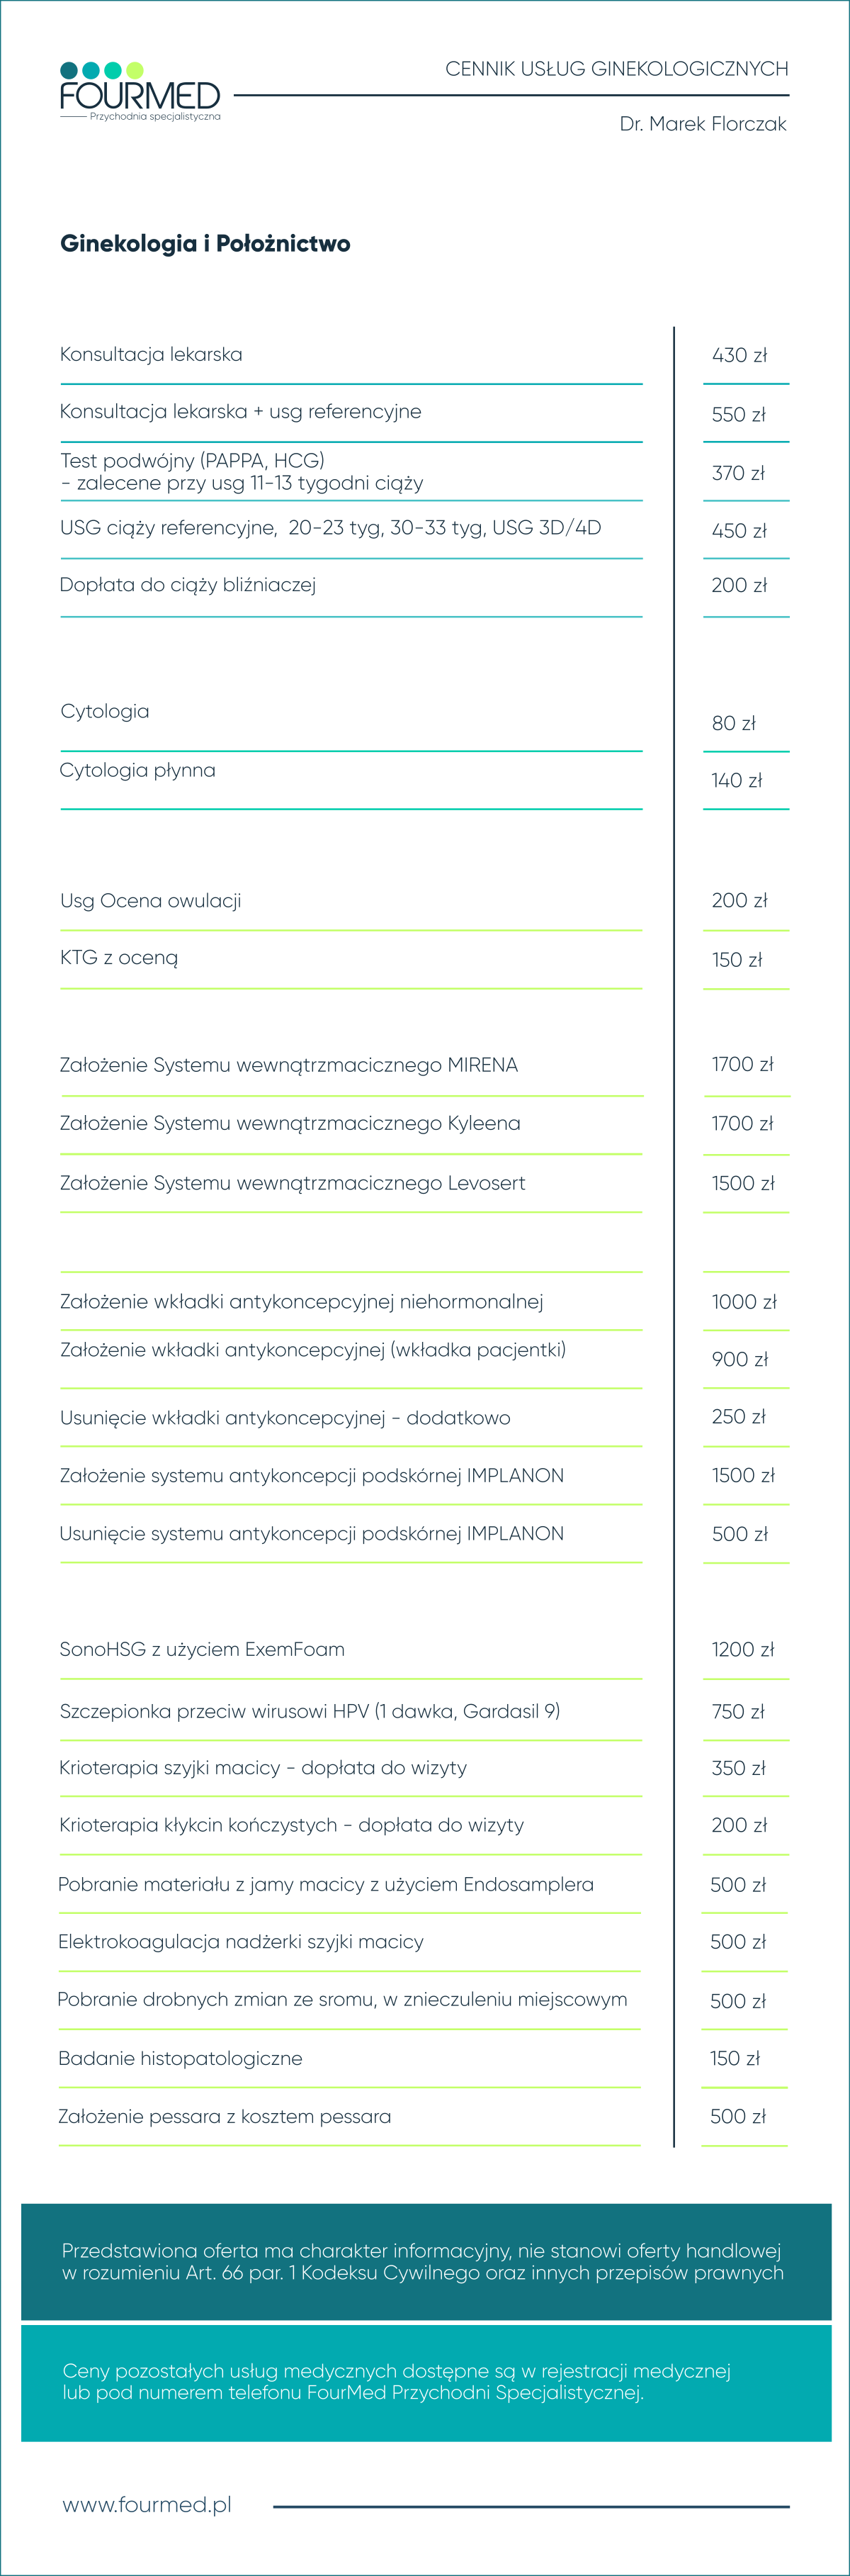The image size is (850, 2576).
Task: Select the dark teal legal disclaimer banner
Action: point(426,2261)
